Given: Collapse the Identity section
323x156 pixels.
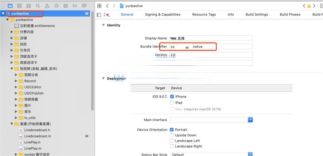Looking at the screenshot, I should click(103, 25).
